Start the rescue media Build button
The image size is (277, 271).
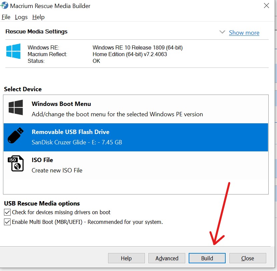tap(207, 258)
